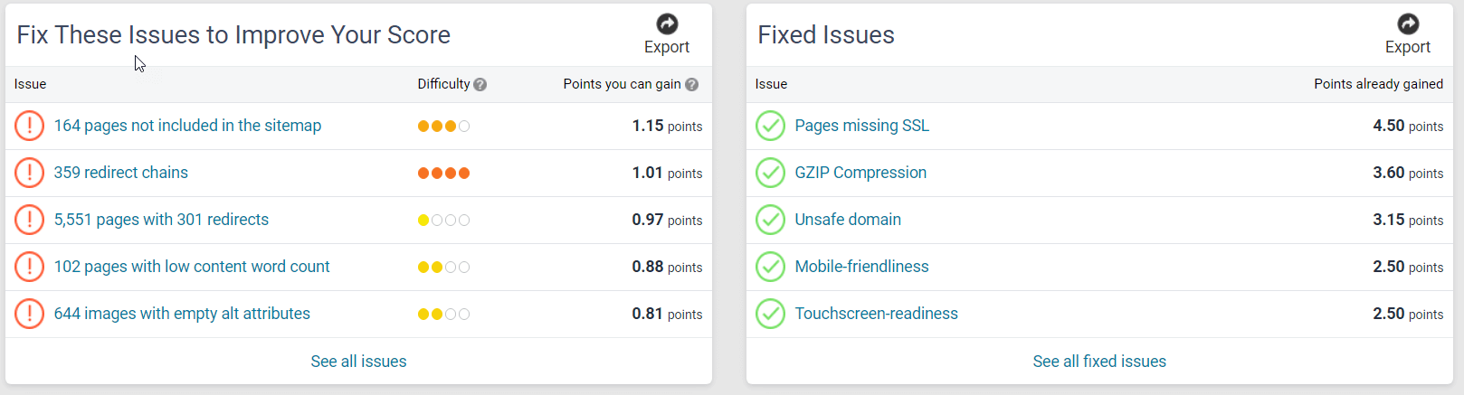Click difficulty dots for 359 redirect chains
This screenshot has height=395, width=1464.
point(443,174)
